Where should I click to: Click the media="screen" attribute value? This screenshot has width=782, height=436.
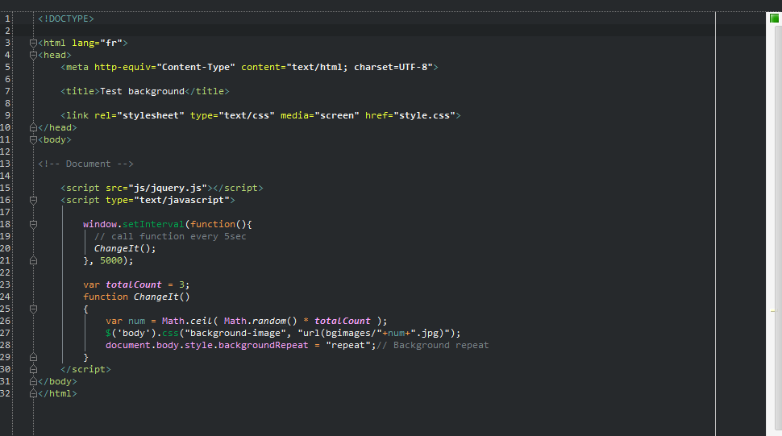click(x=337, y=115)
